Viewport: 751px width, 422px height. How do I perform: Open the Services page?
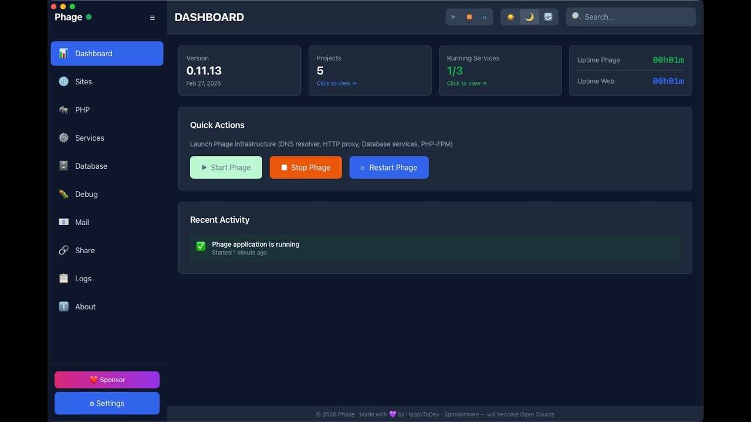pos(107,138)
